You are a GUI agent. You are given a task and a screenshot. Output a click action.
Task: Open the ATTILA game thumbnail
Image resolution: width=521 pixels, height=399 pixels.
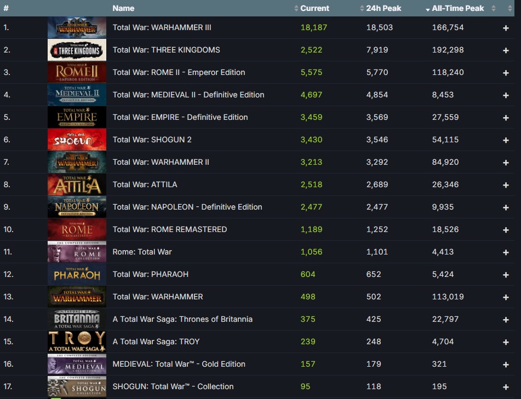[x=77, y=184]
